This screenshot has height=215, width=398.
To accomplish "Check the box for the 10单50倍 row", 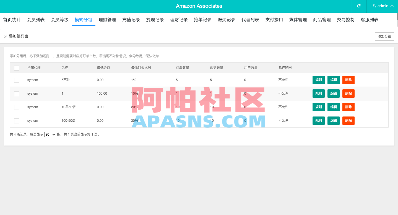I will coord(17,107).
